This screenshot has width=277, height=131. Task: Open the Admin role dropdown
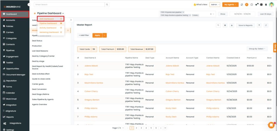[215, 5]
